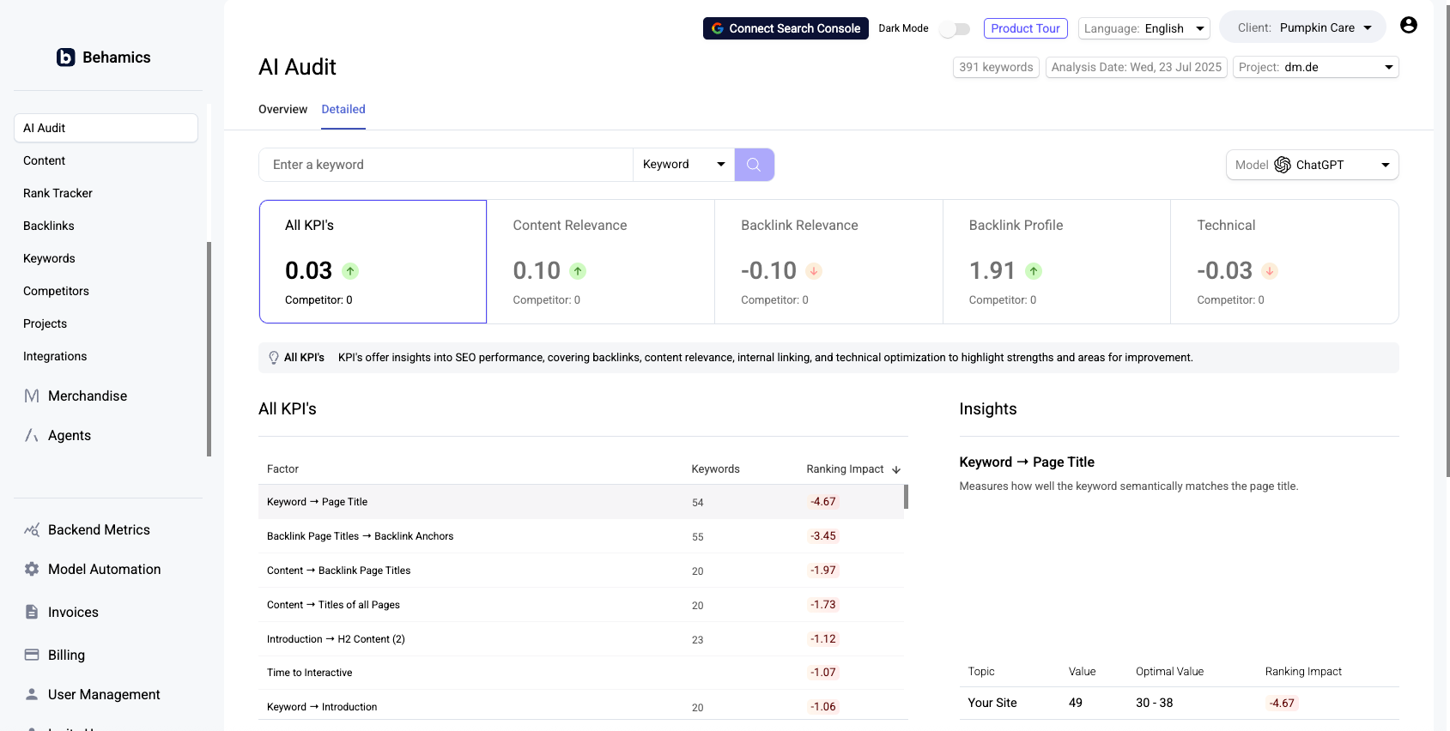Open the Model ChatGPT dropdown

[1312, 165]
